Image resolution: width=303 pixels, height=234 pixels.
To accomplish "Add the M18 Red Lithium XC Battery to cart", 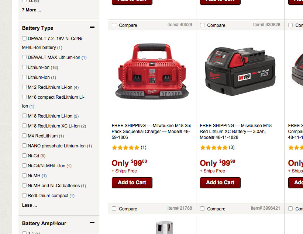I will tap(220, 182).
